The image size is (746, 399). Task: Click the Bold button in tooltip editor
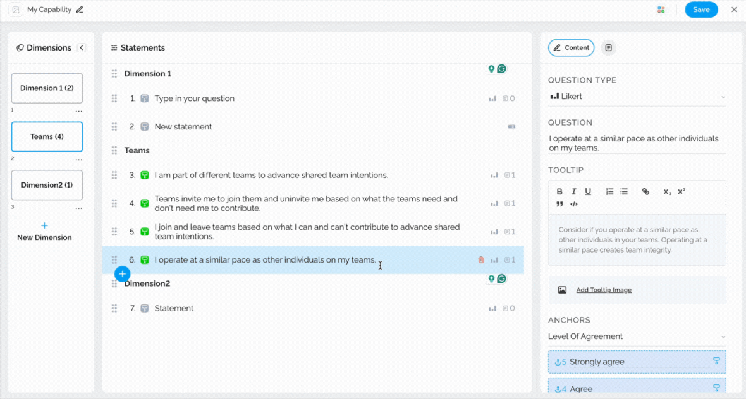[559, 192]
